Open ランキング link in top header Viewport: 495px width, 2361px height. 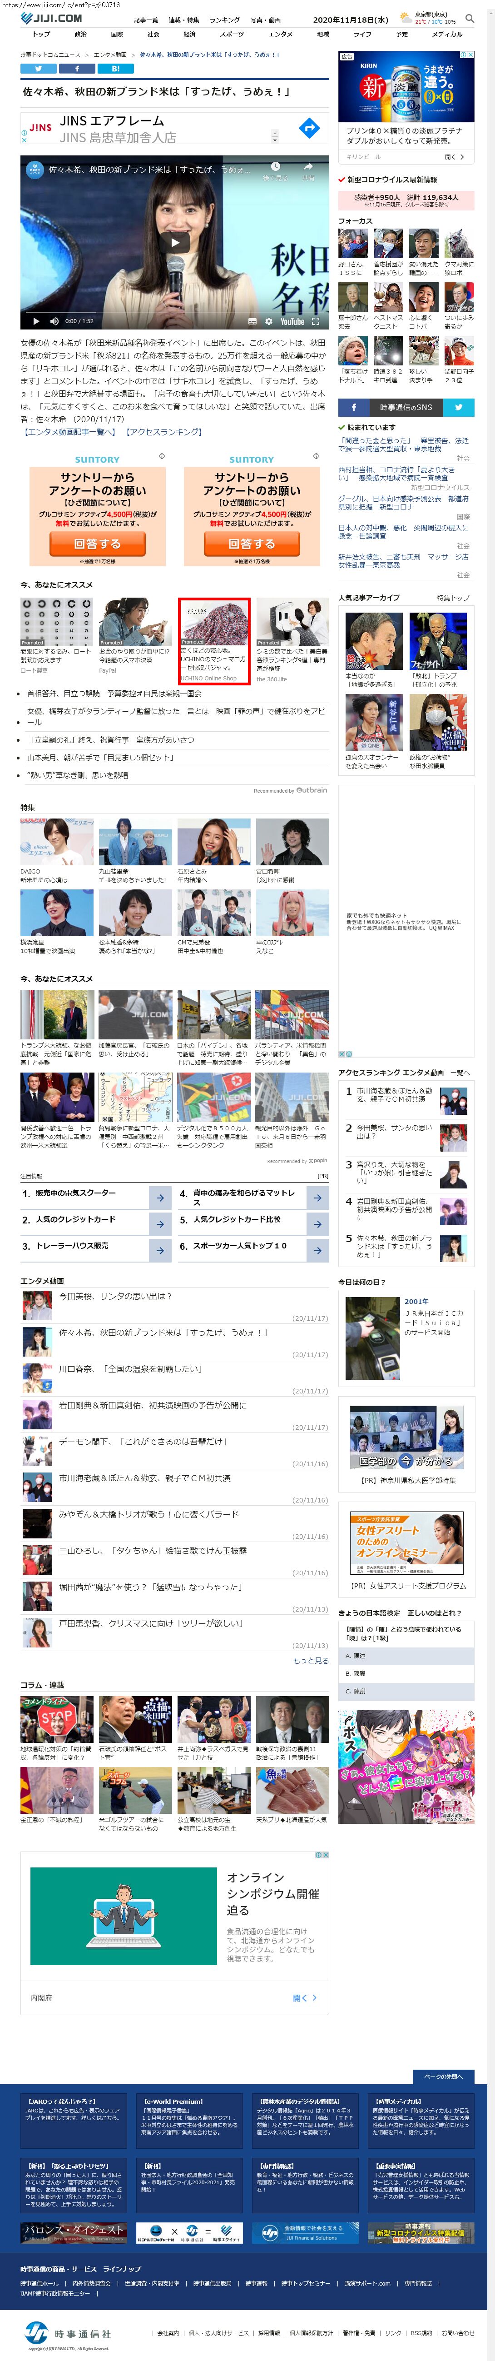click(x=225, y=19)
